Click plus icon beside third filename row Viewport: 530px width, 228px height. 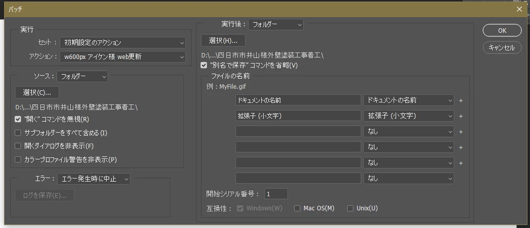[x=460, y=132]
